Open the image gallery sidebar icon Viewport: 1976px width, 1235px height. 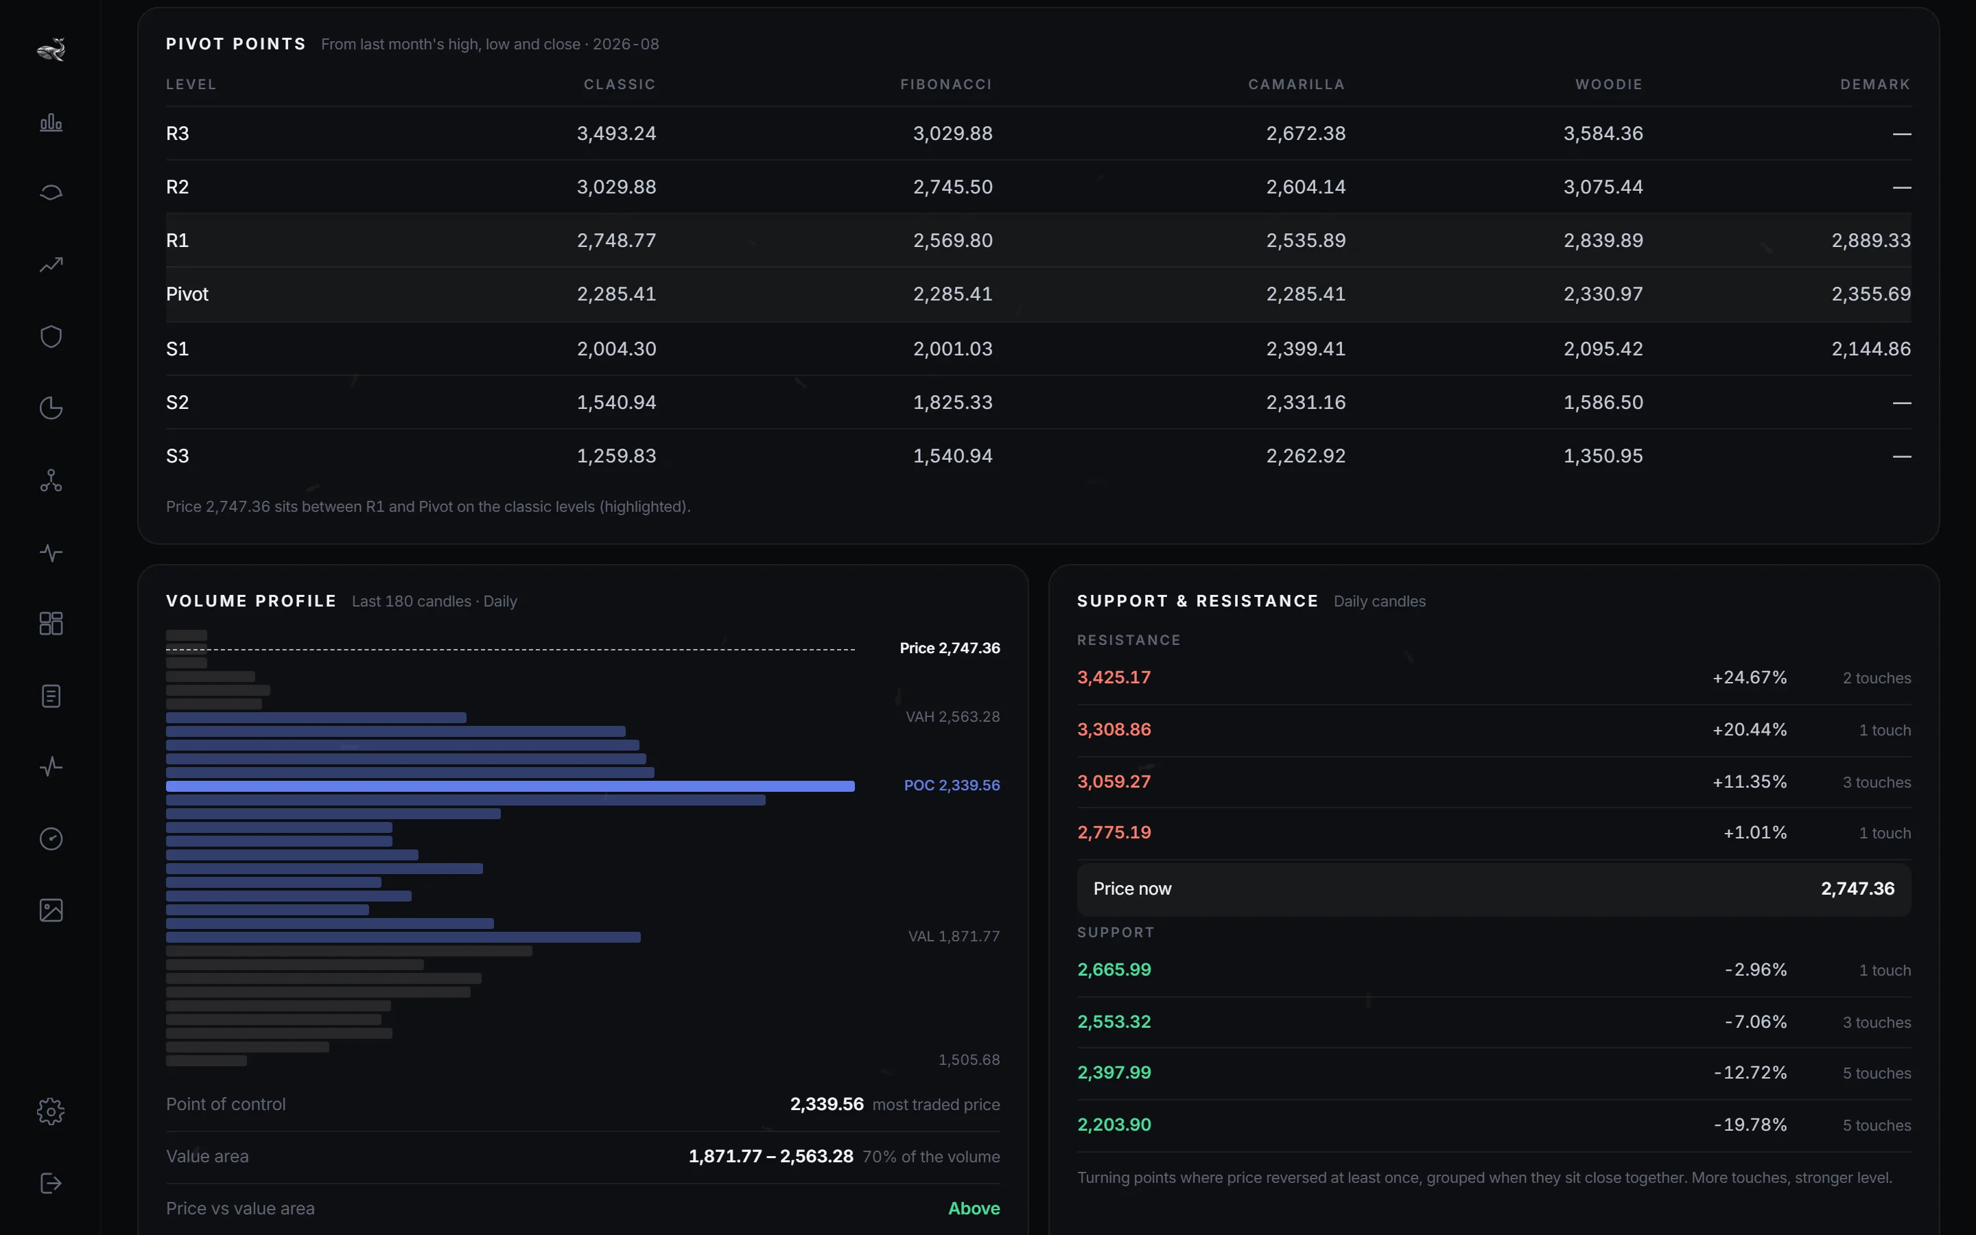pyautogui.click(x=51, y=910)
